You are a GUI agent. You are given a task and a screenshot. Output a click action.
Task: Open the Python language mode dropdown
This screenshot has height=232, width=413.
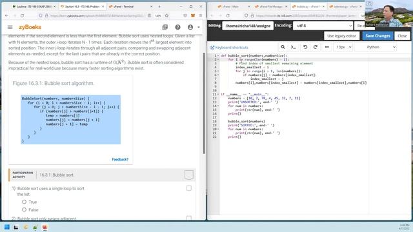click(x=376, y=47)
